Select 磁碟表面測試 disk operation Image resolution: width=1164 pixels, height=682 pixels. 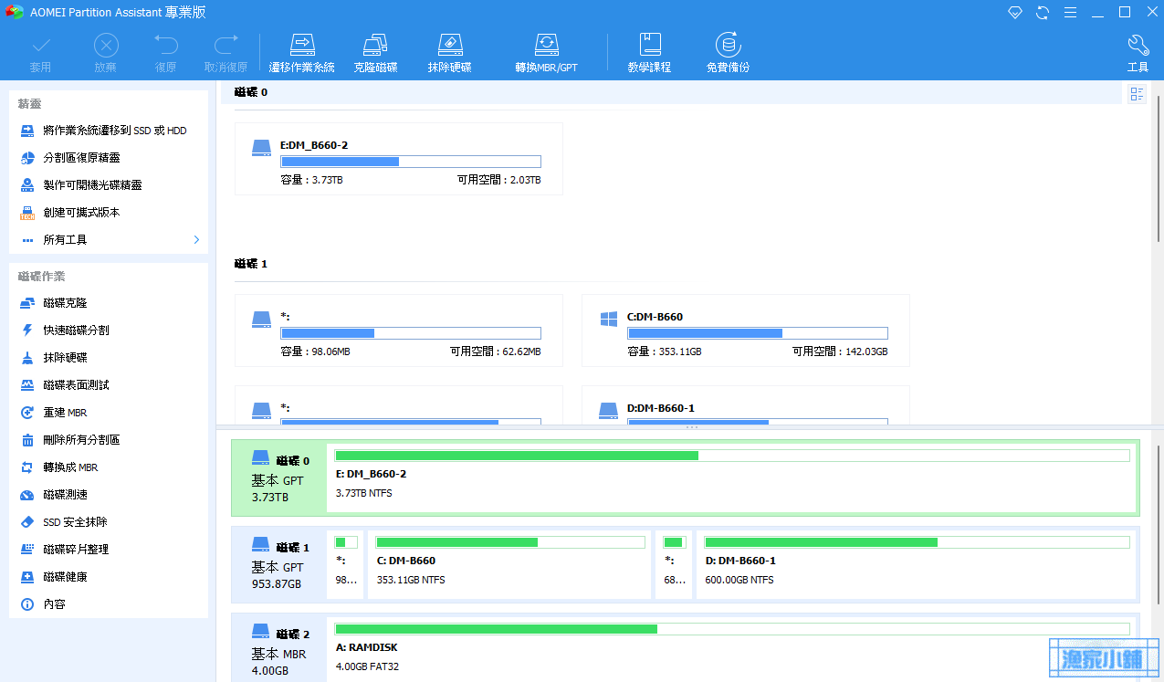(x=109, y=385)
